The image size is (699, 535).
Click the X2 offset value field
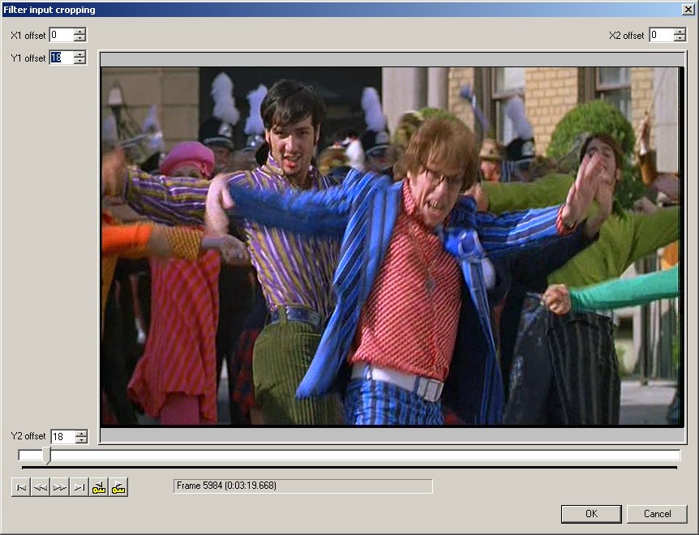pyautogui.click(x=662, y=35)
